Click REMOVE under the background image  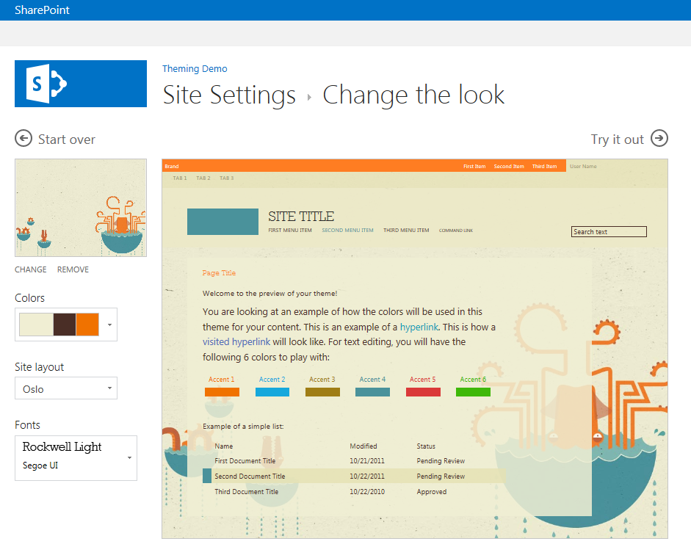coord(73,269)
